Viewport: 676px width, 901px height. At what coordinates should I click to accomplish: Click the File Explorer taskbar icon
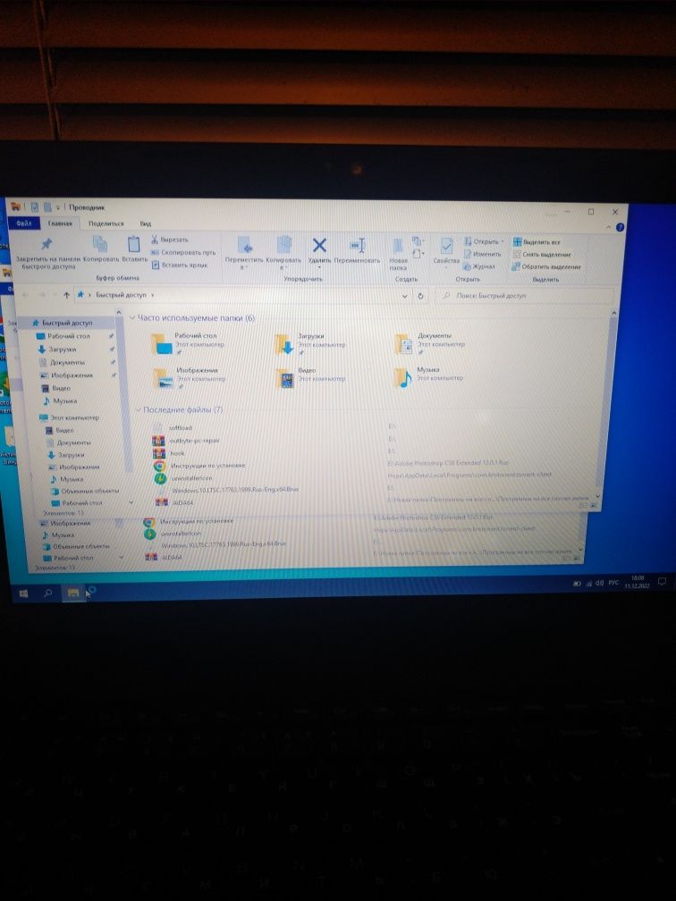click(x=73, y=593)
